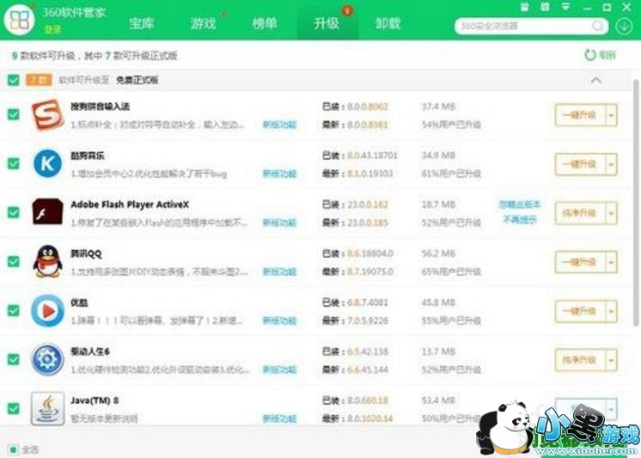Switch to the 宝库 tab
This screenshot has width=641, height=458.
click(x=142, y=23)
